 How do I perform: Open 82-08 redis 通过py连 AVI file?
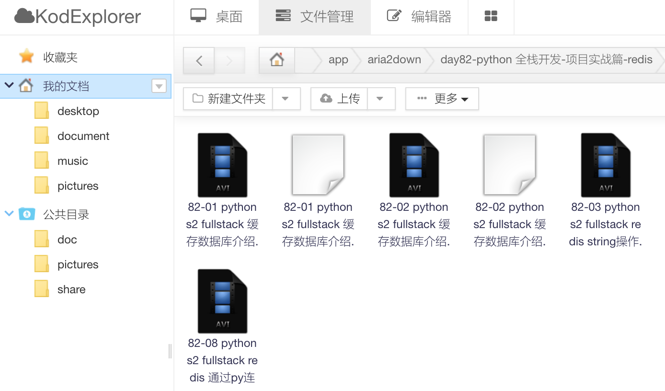222,301
